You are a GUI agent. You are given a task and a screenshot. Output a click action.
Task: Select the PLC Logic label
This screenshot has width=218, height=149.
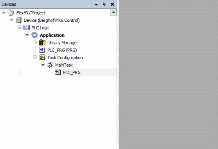pyautogui.click(x=41, y=28)
